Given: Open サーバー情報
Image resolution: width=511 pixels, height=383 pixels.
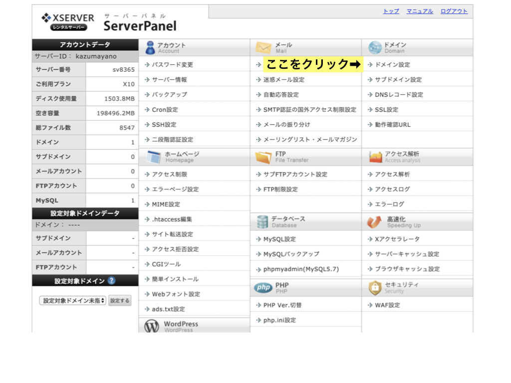Looking at the screenshot, I should point(170,80).
